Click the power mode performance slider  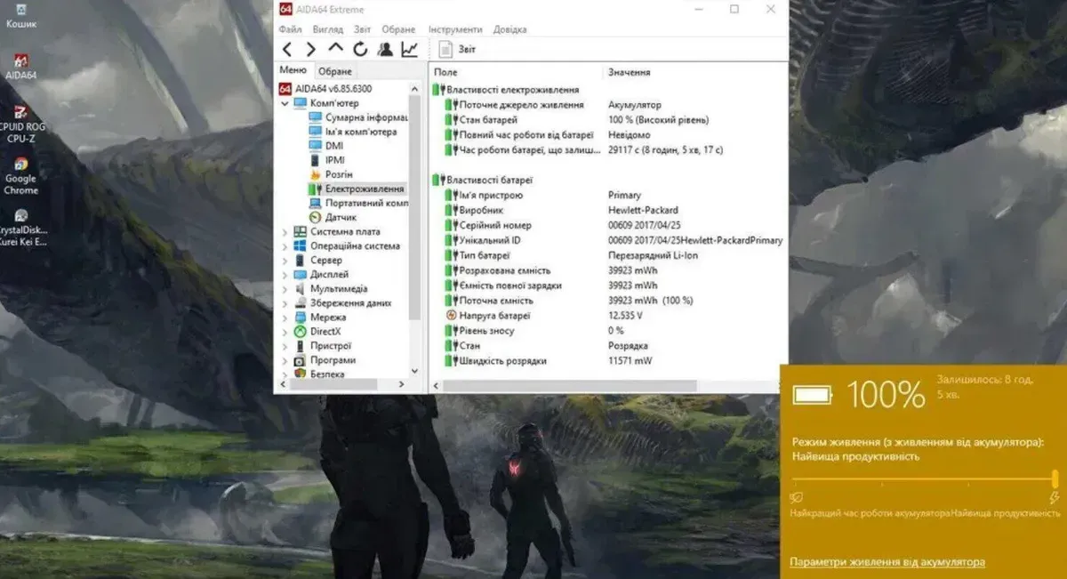click(x=923, y=478)
